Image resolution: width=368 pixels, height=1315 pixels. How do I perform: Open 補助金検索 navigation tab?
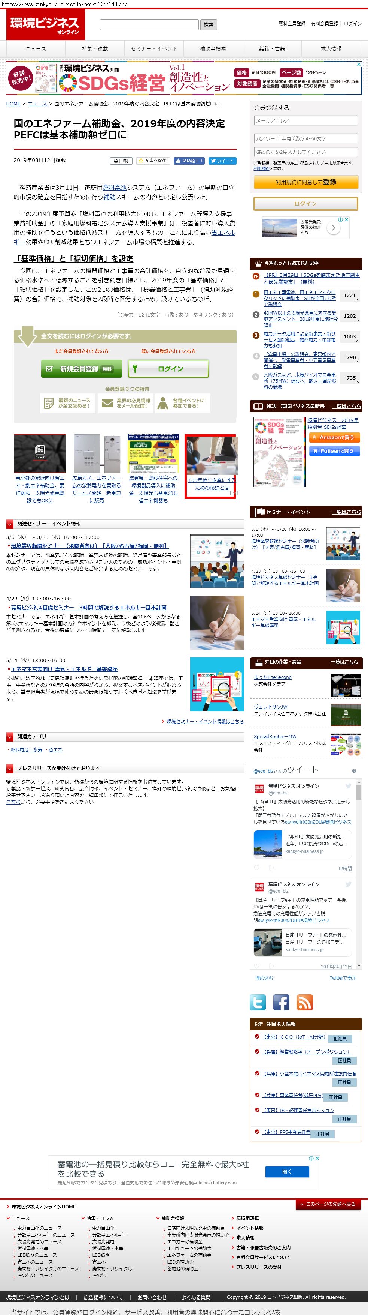(213, 49)
